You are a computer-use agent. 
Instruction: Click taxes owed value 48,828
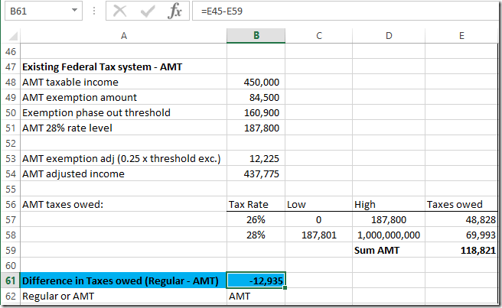[x=481, y=219]
